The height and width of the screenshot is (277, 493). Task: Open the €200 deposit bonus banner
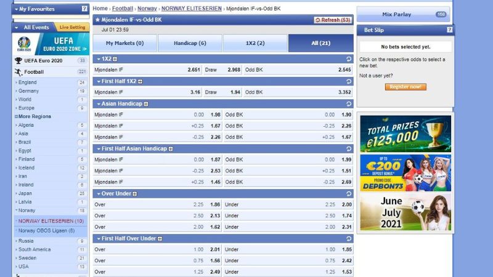click(x=405, y=173)
